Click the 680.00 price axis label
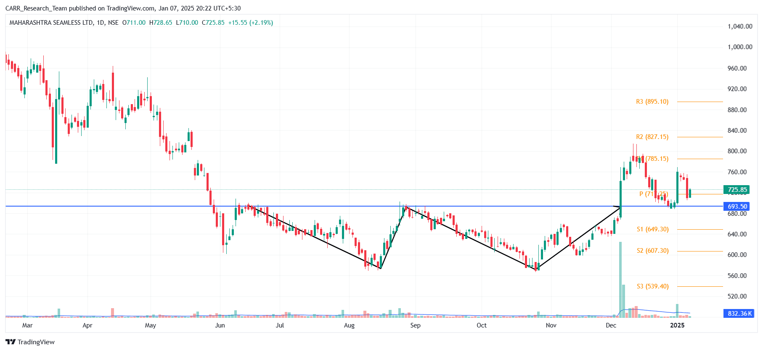Viewport: 763px width, 351px height. coord(737,214)
